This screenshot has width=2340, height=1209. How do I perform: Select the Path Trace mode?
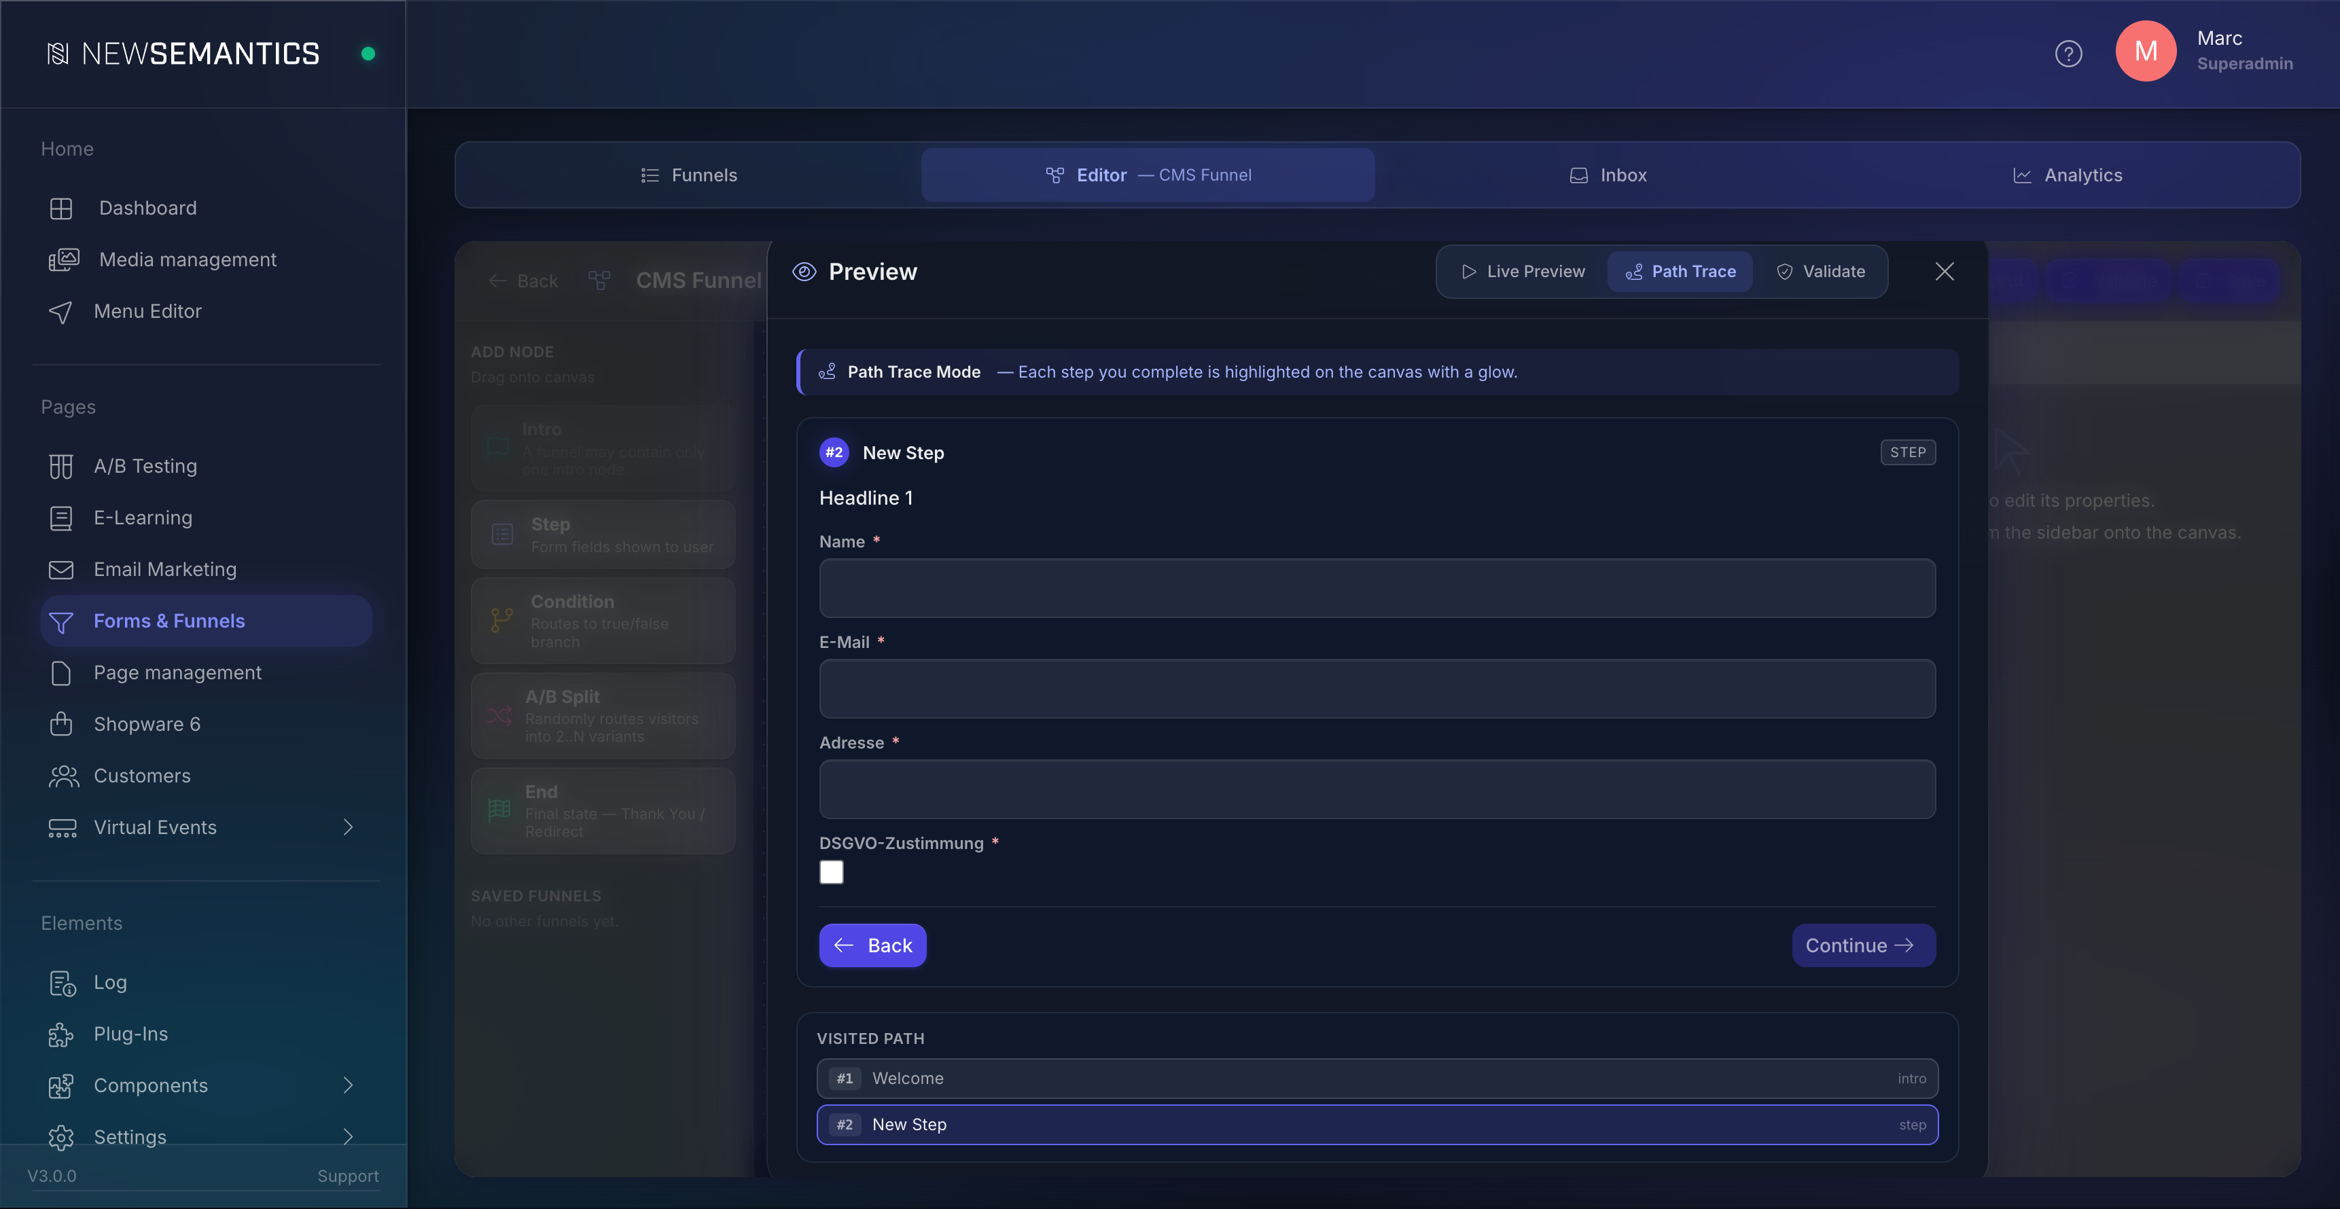click(1680, 272)
